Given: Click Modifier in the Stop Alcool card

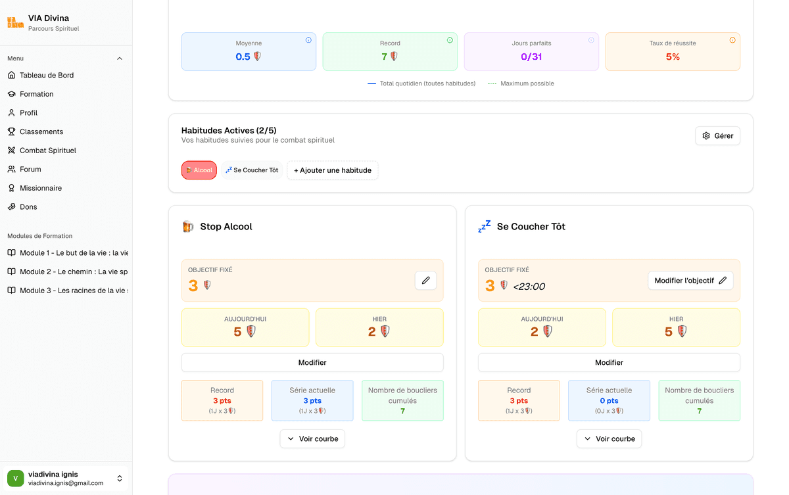Looking at the screenshot, I should click(x=312, y=362).
